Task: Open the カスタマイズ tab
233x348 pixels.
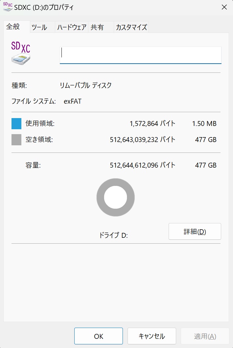Action: click(131, 27)
